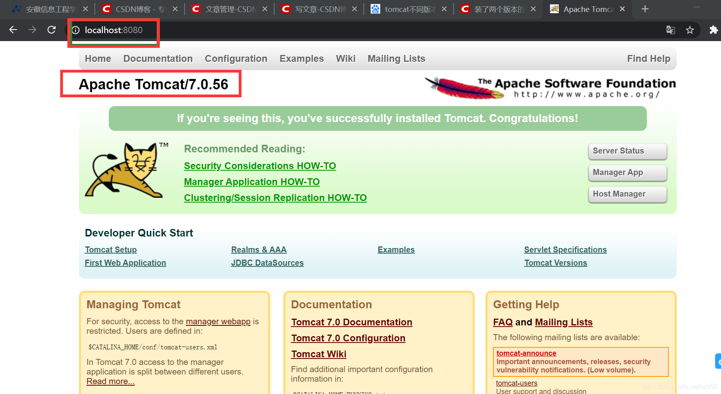Click Find Help in the navigation bar
Image resolution: width=721 pixels, height=394 pixels.
[648, 59]
